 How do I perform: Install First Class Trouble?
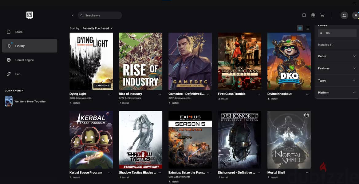coord(223,99)
